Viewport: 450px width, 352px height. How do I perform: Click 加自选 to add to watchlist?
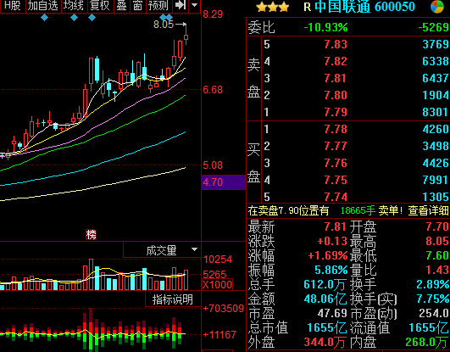[x=42, y=5]
